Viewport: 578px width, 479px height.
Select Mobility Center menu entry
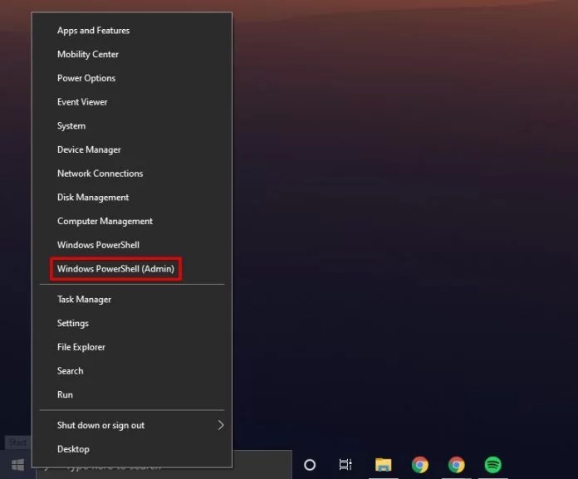coord(132,55)
